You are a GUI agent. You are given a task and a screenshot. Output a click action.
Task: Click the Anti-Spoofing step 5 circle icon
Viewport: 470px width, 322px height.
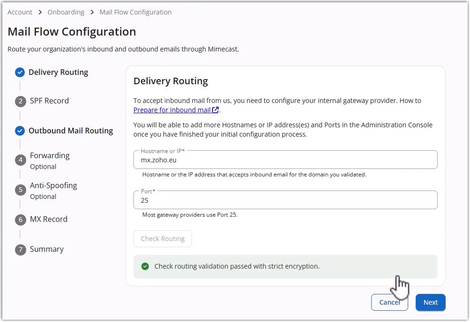[20, 190]
